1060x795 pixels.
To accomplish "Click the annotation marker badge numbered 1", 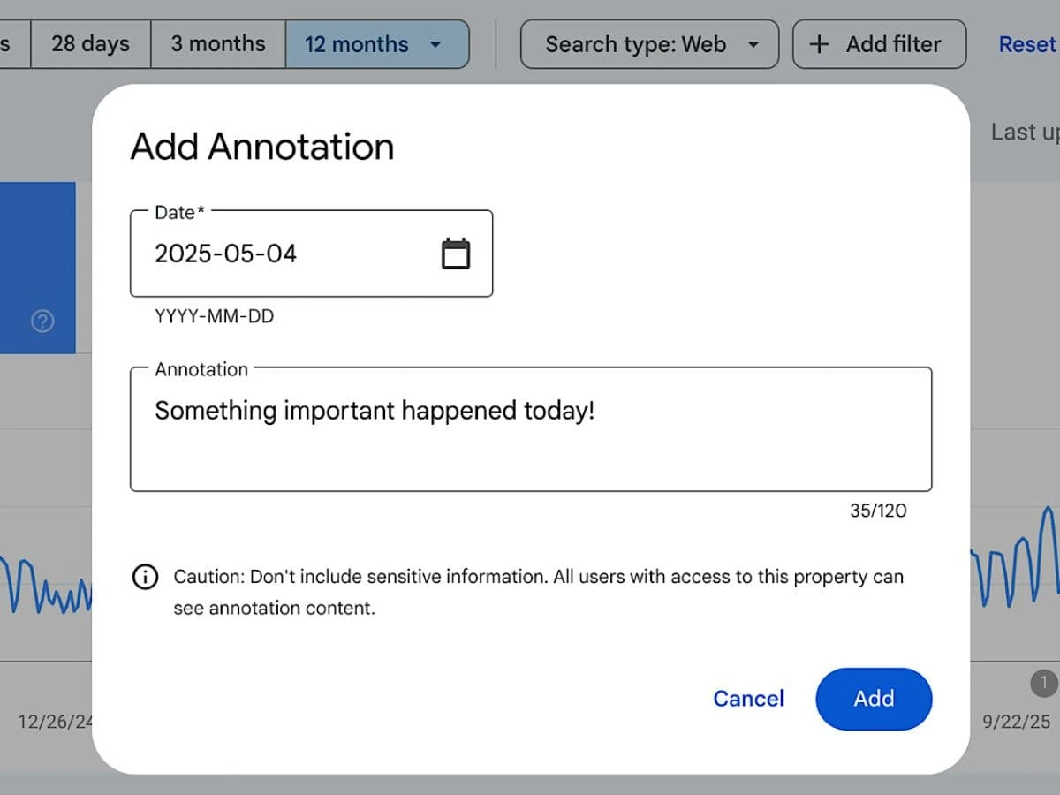I will 1043,683.
